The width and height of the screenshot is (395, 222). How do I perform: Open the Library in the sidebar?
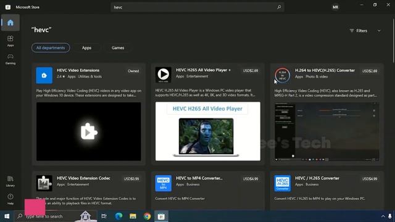tap(10, 181)
